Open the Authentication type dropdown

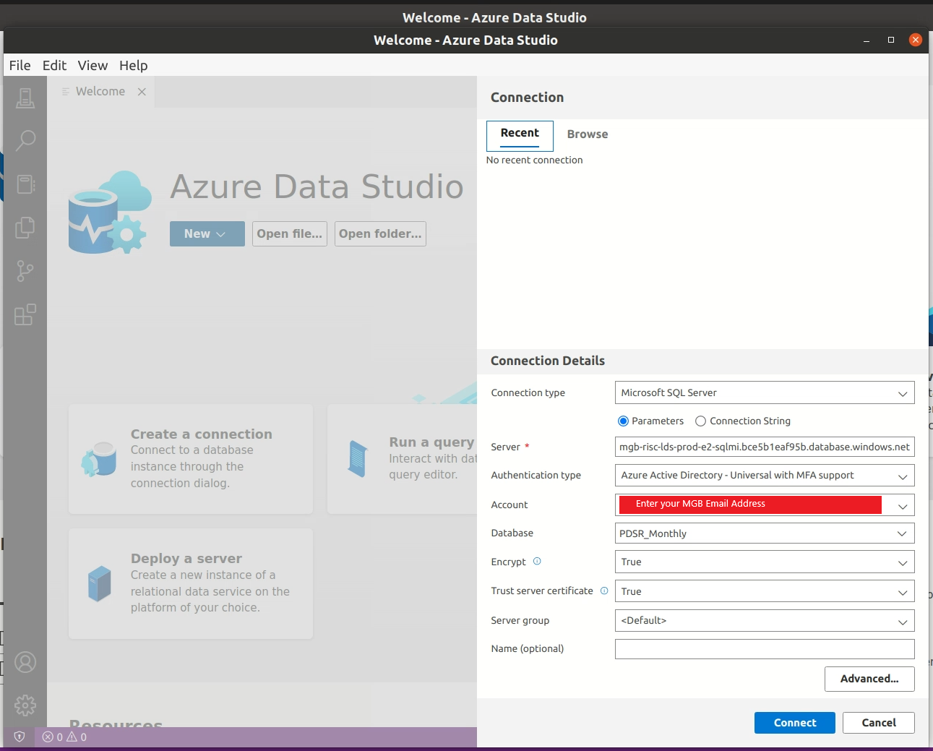(x=765, y=475)
